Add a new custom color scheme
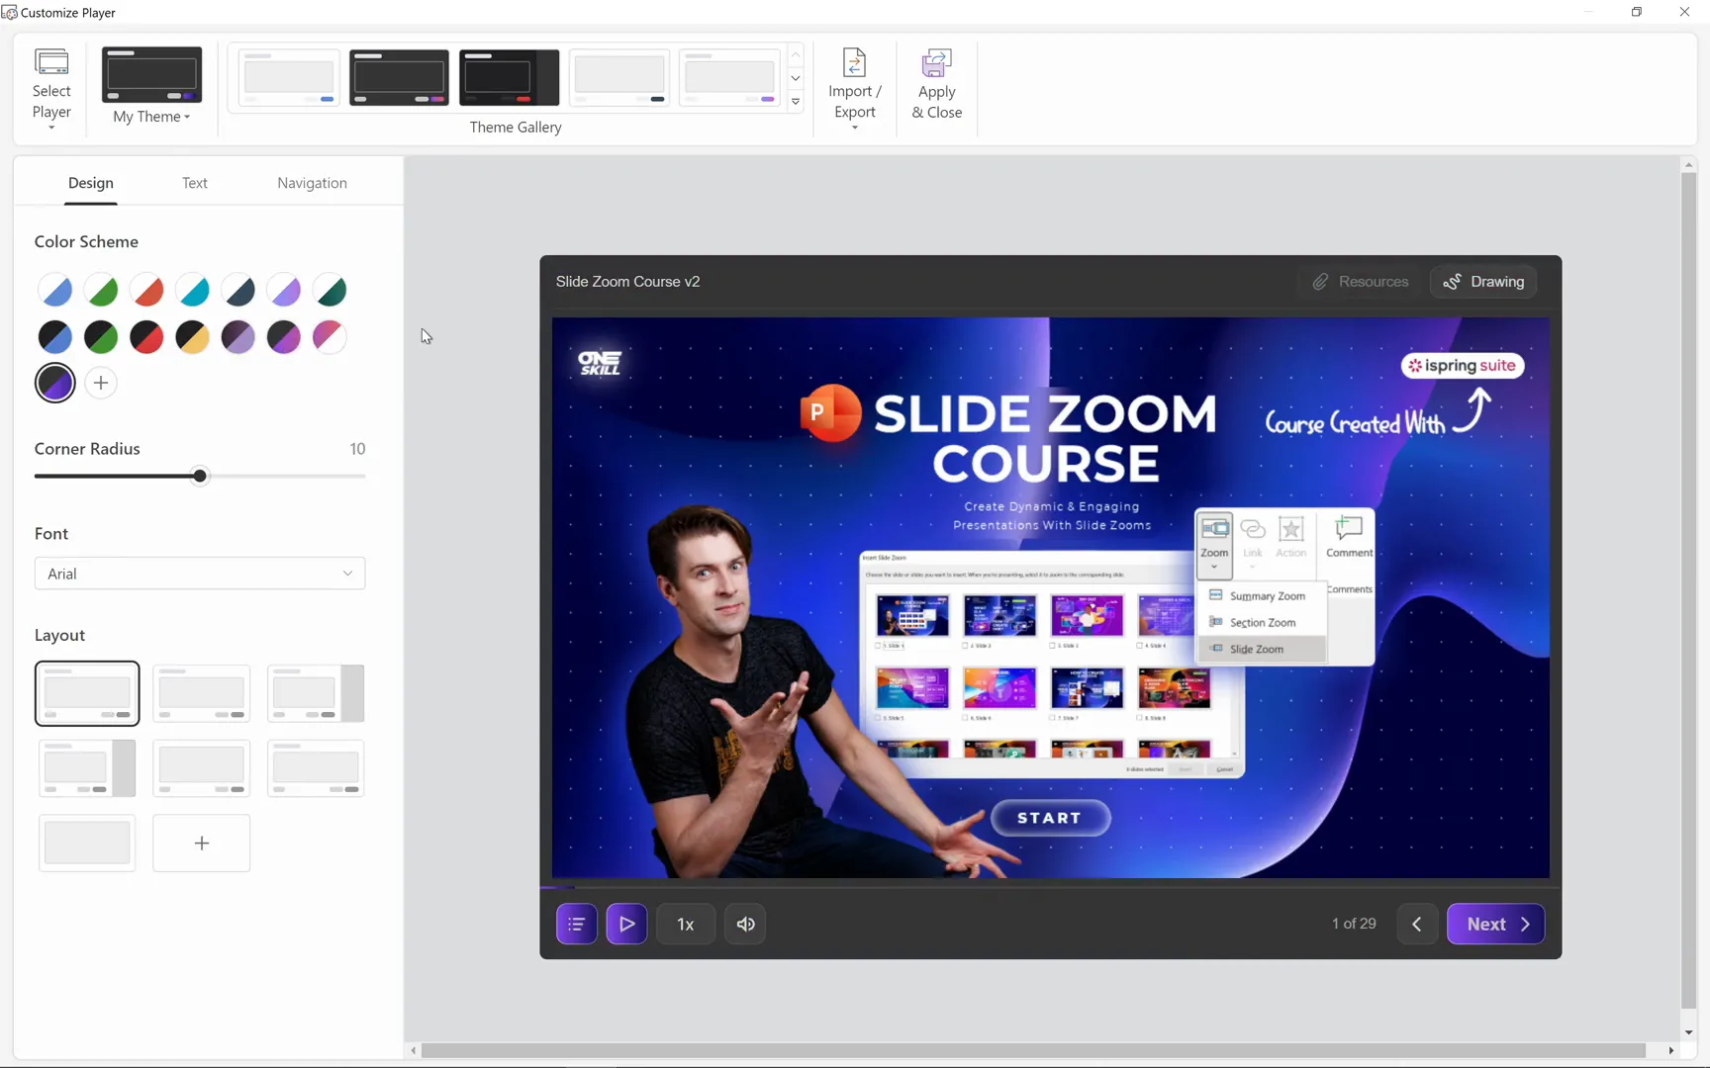The height and width of the screenshot is (1068, 1710). pyautogui.click(x=101, y=383)
